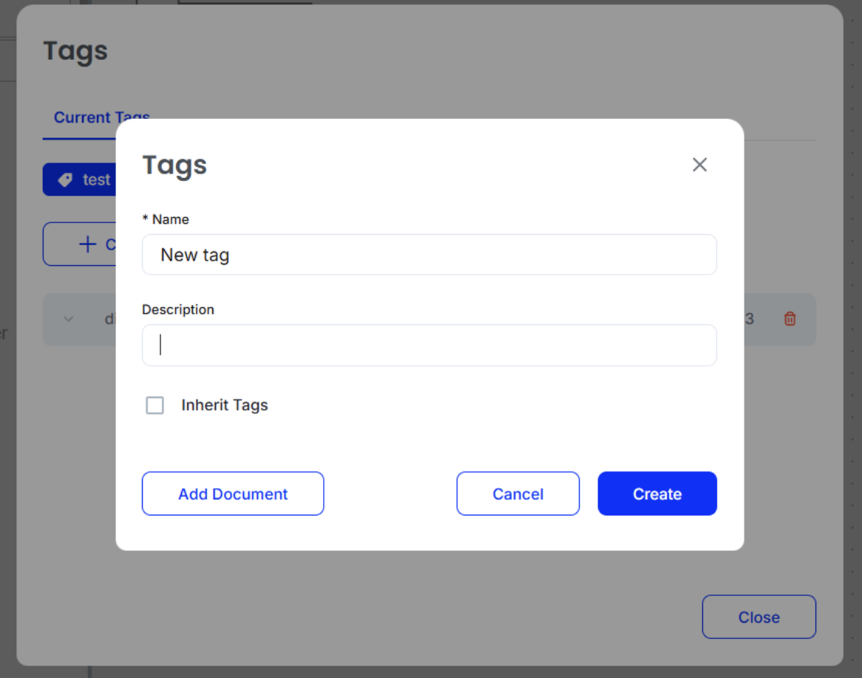The image size is (862, 678).
Task: Click the number 3 in tag row
Action: coord(749,319)
